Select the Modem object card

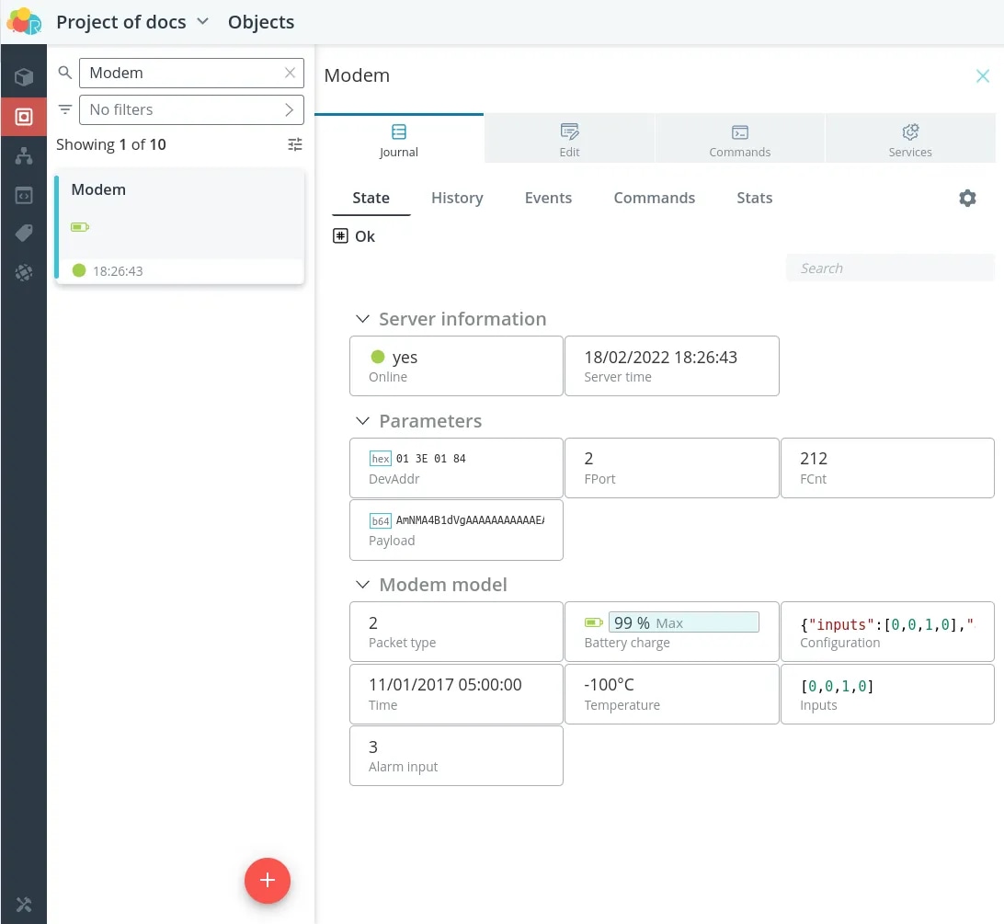click(x=179, y=227)
